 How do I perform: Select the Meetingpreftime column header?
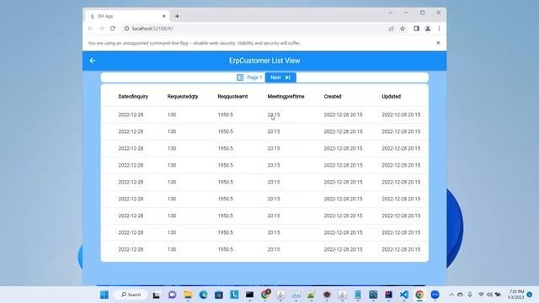pos(286,97)
